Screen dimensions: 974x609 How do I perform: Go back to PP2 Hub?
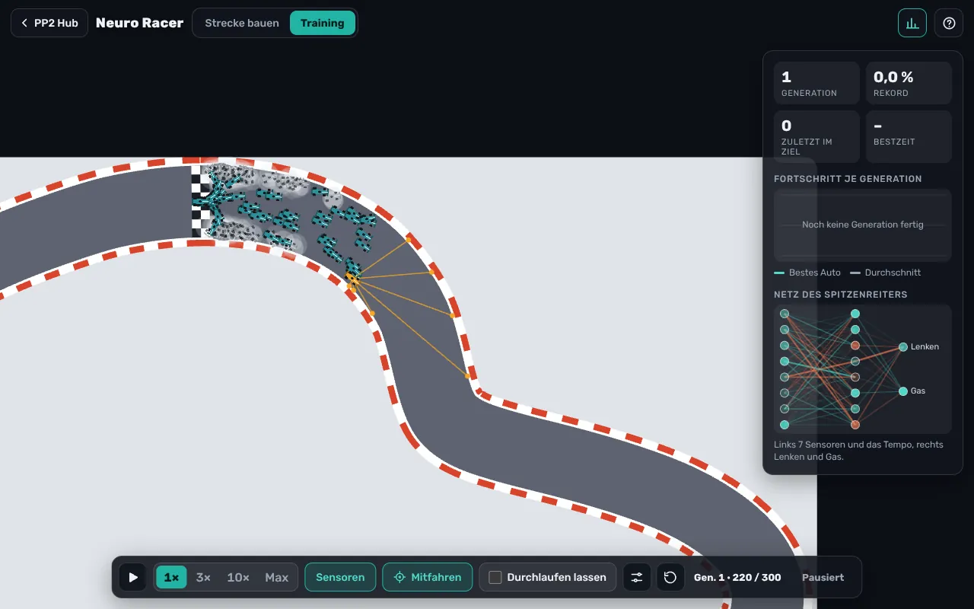click(49, 23)
